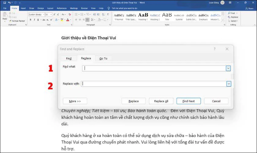Click the Find Next button
This screenshot has height=153, width=257.
[188, 101]
